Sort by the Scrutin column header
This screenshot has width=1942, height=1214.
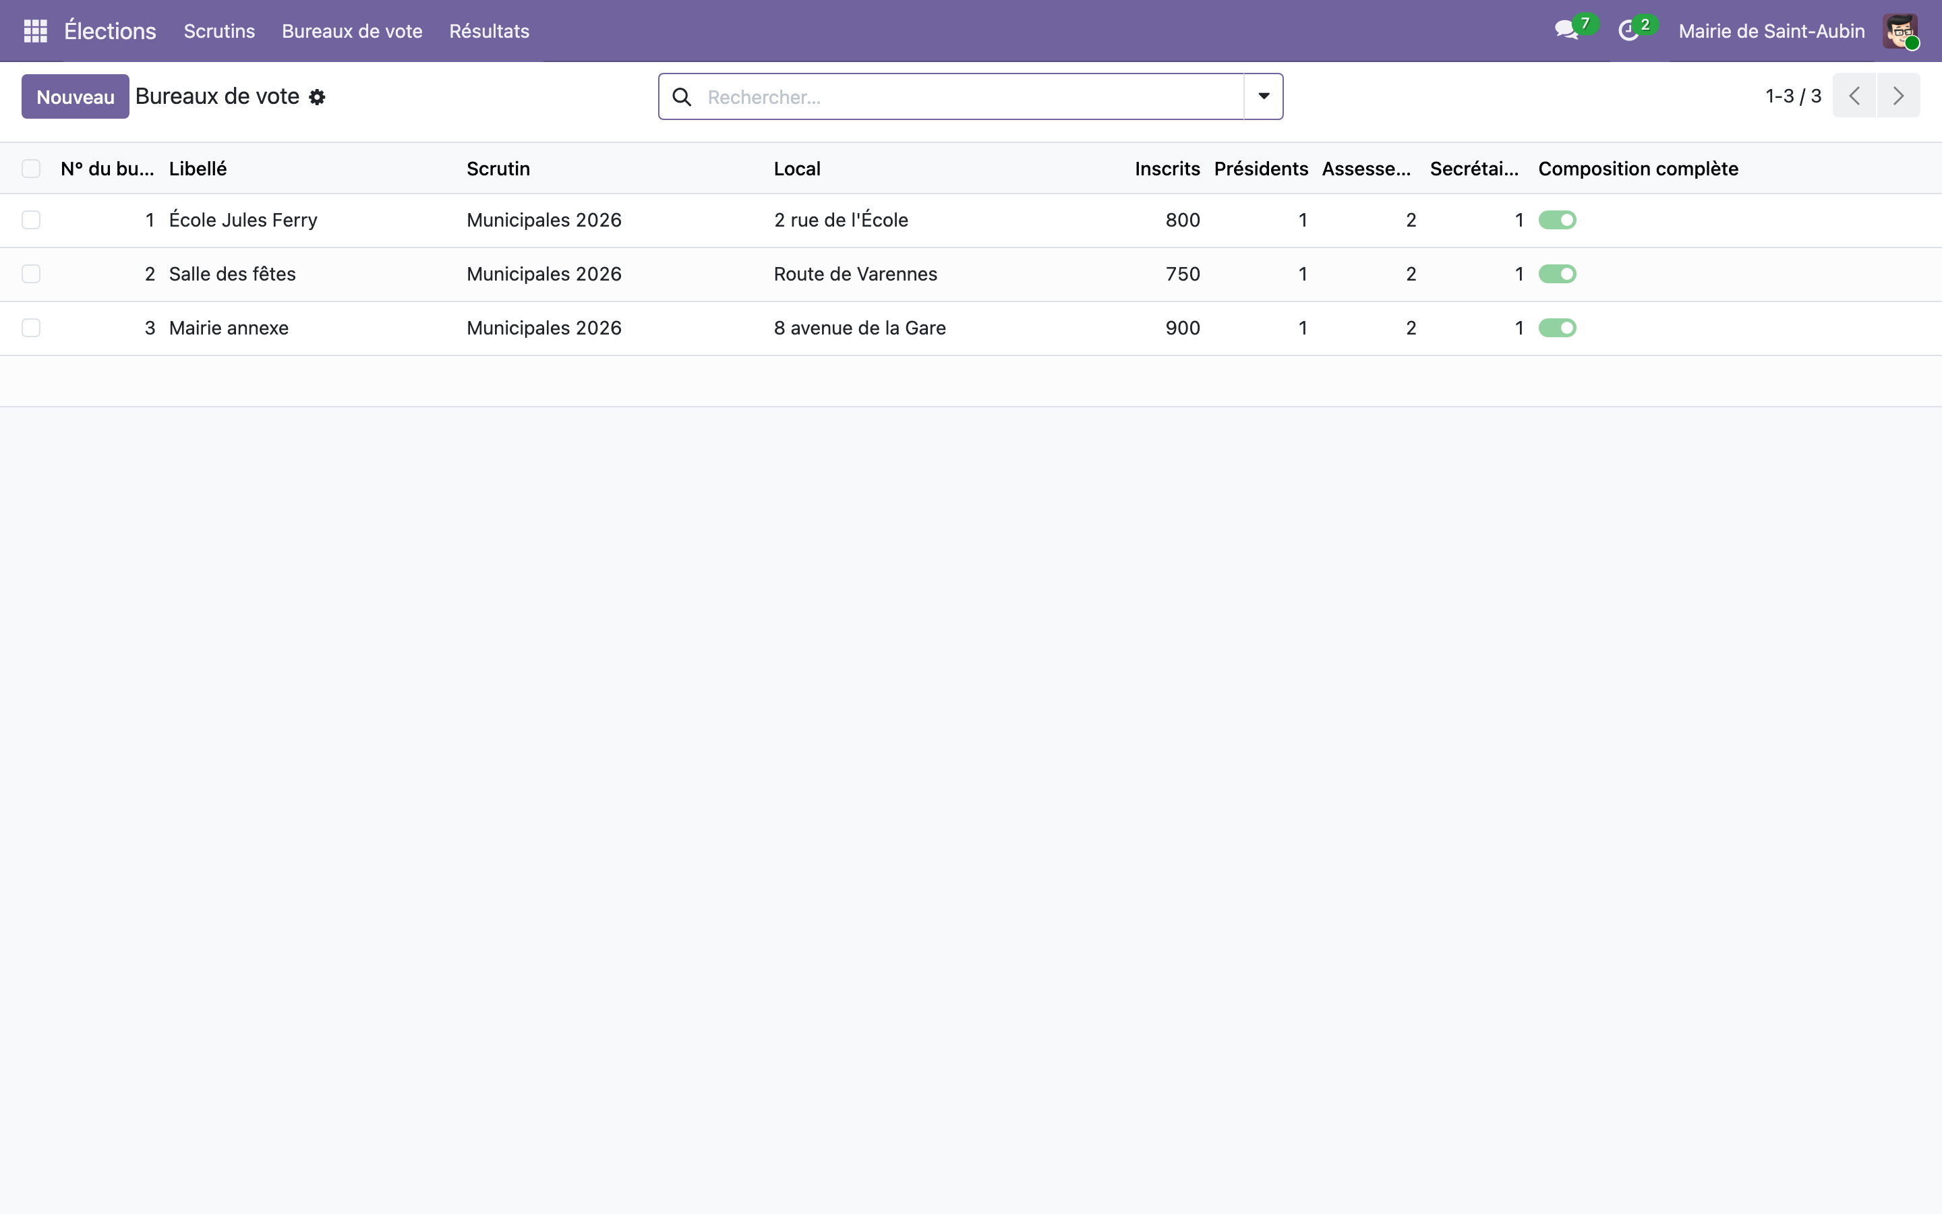[x=498, y=169]
